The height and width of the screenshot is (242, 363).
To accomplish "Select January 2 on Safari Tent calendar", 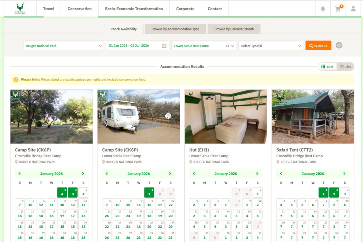I will [334, 192].
